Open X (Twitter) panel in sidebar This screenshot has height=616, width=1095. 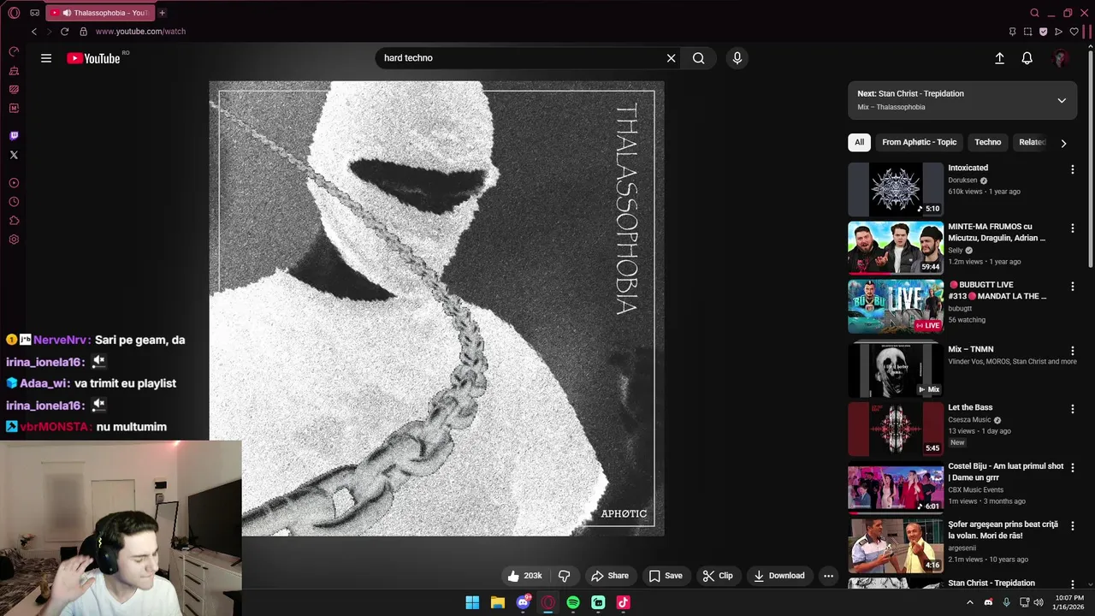tap(14, 155)
